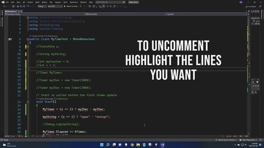Open the Extensions menu

[74, 2]
